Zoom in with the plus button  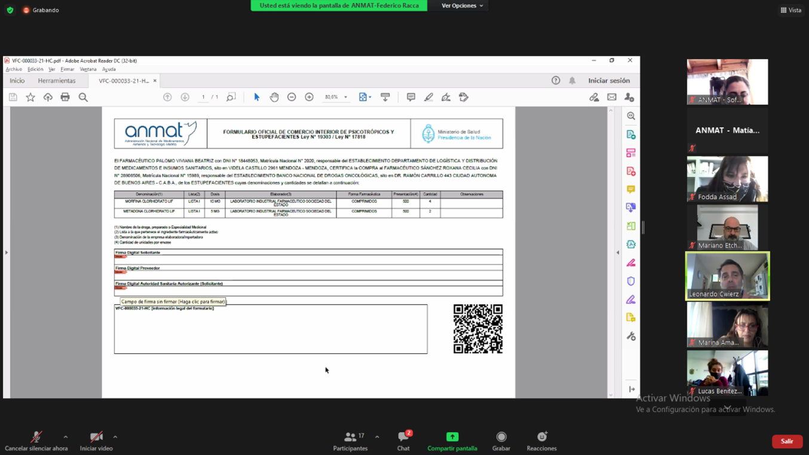(x=309, y=97)
